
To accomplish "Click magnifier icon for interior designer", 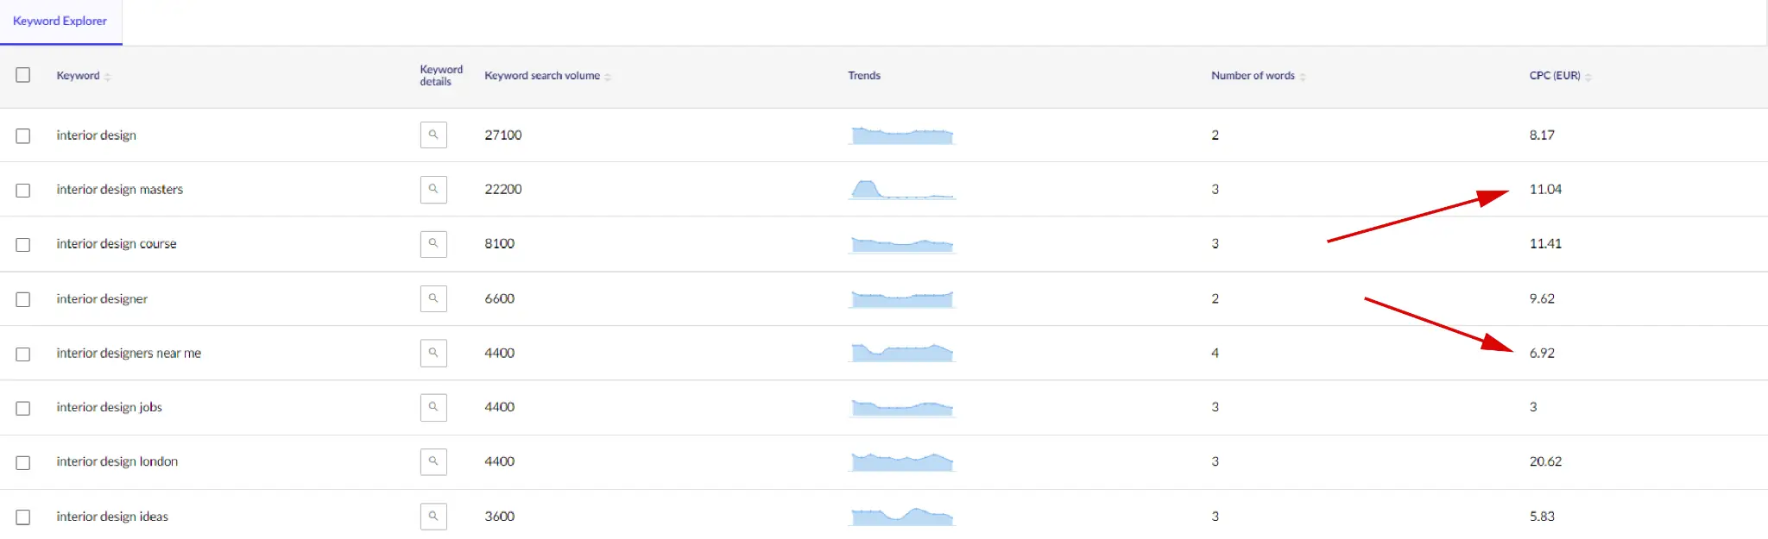I will pyautogui.click(x=433, y=299).
